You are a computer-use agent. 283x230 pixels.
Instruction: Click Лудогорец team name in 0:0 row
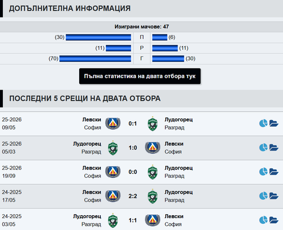point(179,168)
